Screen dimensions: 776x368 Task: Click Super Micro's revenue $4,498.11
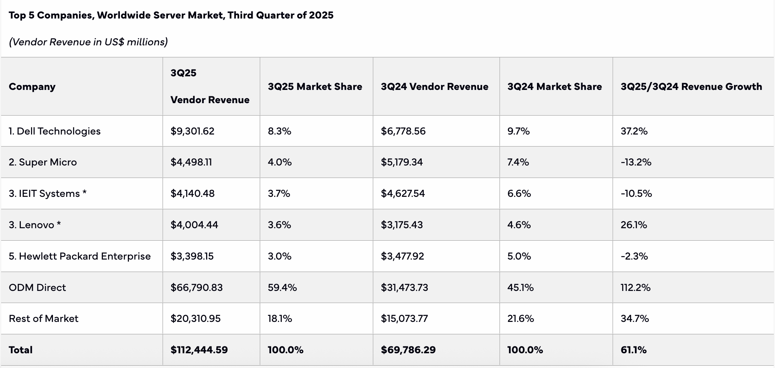pyautogui.click(x=191, y=162)
